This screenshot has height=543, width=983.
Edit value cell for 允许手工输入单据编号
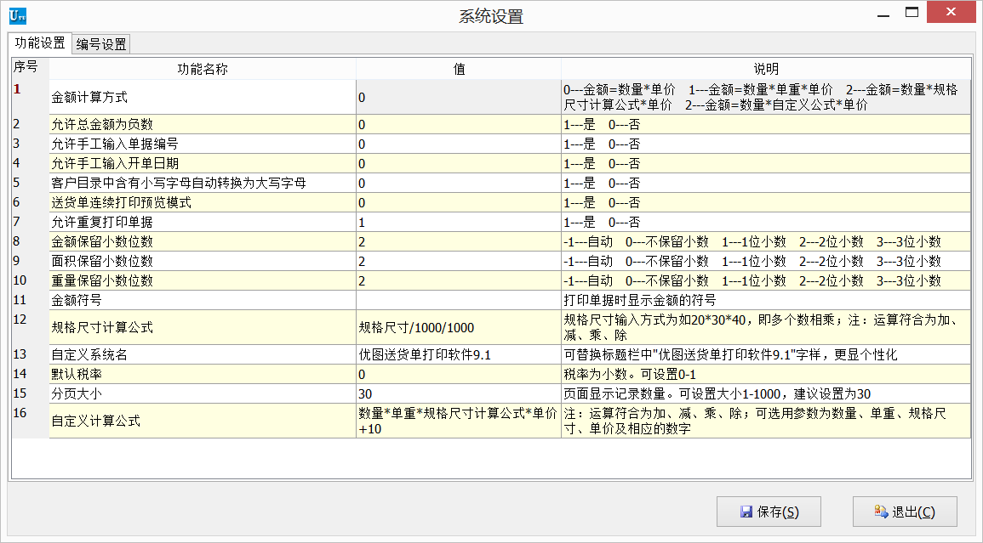pos(459,144)
